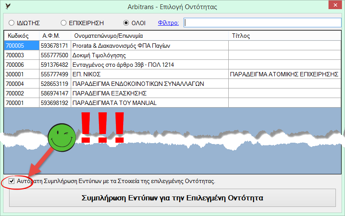Viewport: 345px width, 216px height.
Task: Click Α.Φ.Μ. cell 528653119
Action: (x=55, y=84)
